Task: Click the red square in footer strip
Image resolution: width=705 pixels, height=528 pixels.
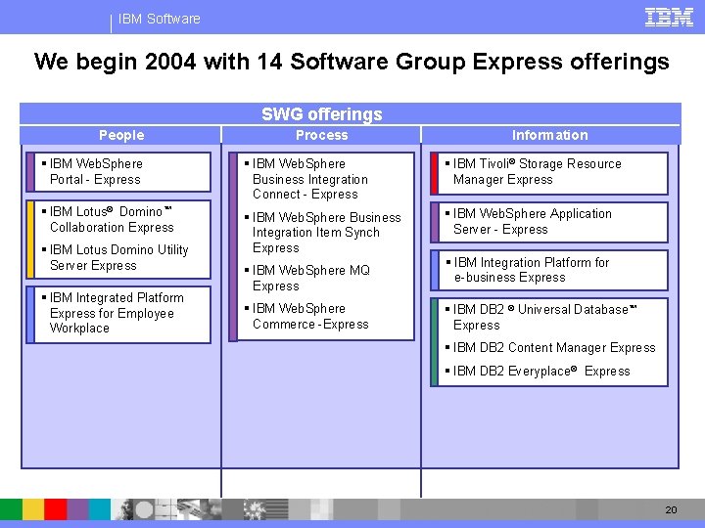Action: [55, 509]
